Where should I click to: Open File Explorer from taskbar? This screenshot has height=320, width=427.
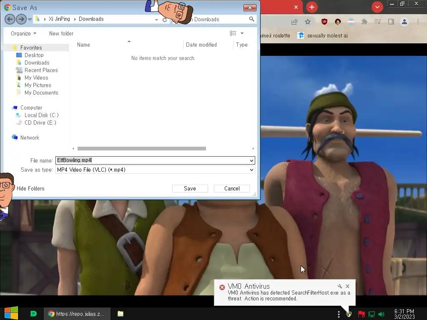pos(121,314)
